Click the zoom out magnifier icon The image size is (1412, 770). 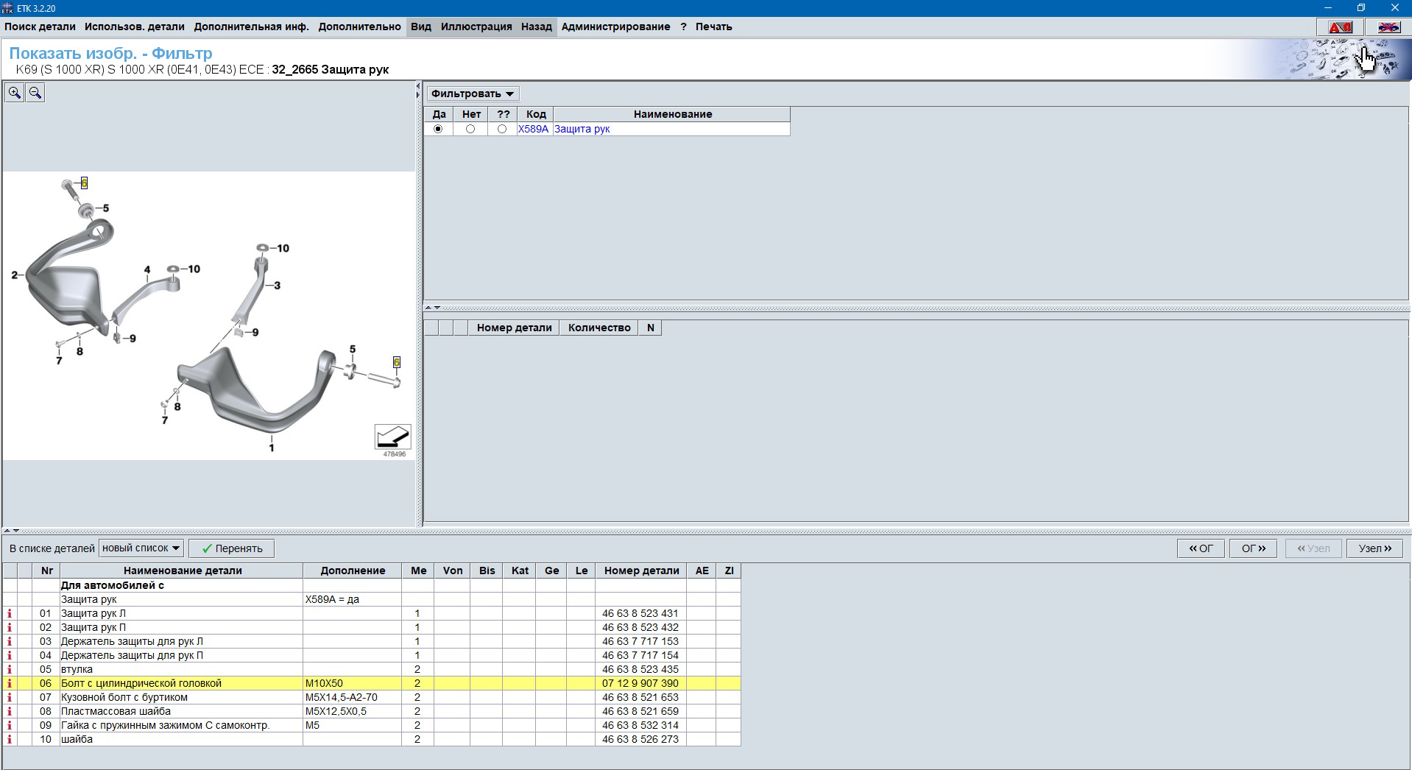click(x=35, y=93)
